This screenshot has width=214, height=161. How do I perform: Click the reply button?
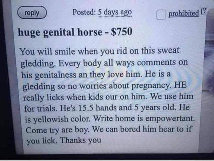[32, 13]
